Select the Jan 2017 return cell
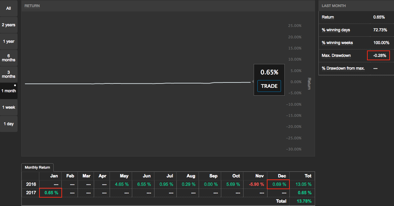Viewport: 394px width, 206px height. (51, 193)
